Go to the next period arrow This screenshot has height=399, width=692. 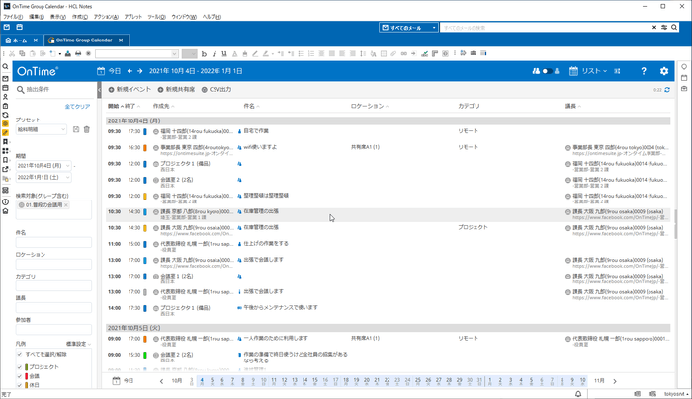[x=139, y=71]
